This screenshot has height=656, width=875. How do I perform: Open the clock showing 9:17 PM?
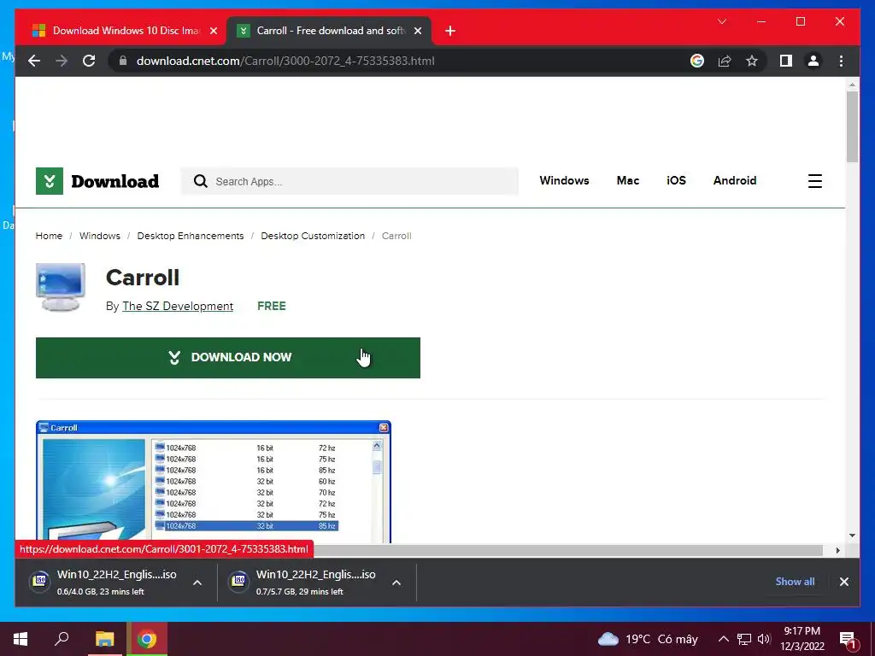[802, 639]
